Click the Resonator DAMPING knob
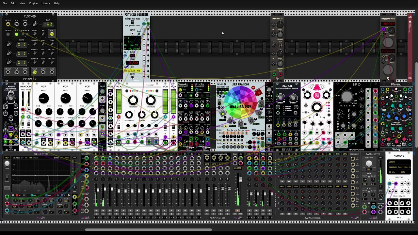 (142, 115)
